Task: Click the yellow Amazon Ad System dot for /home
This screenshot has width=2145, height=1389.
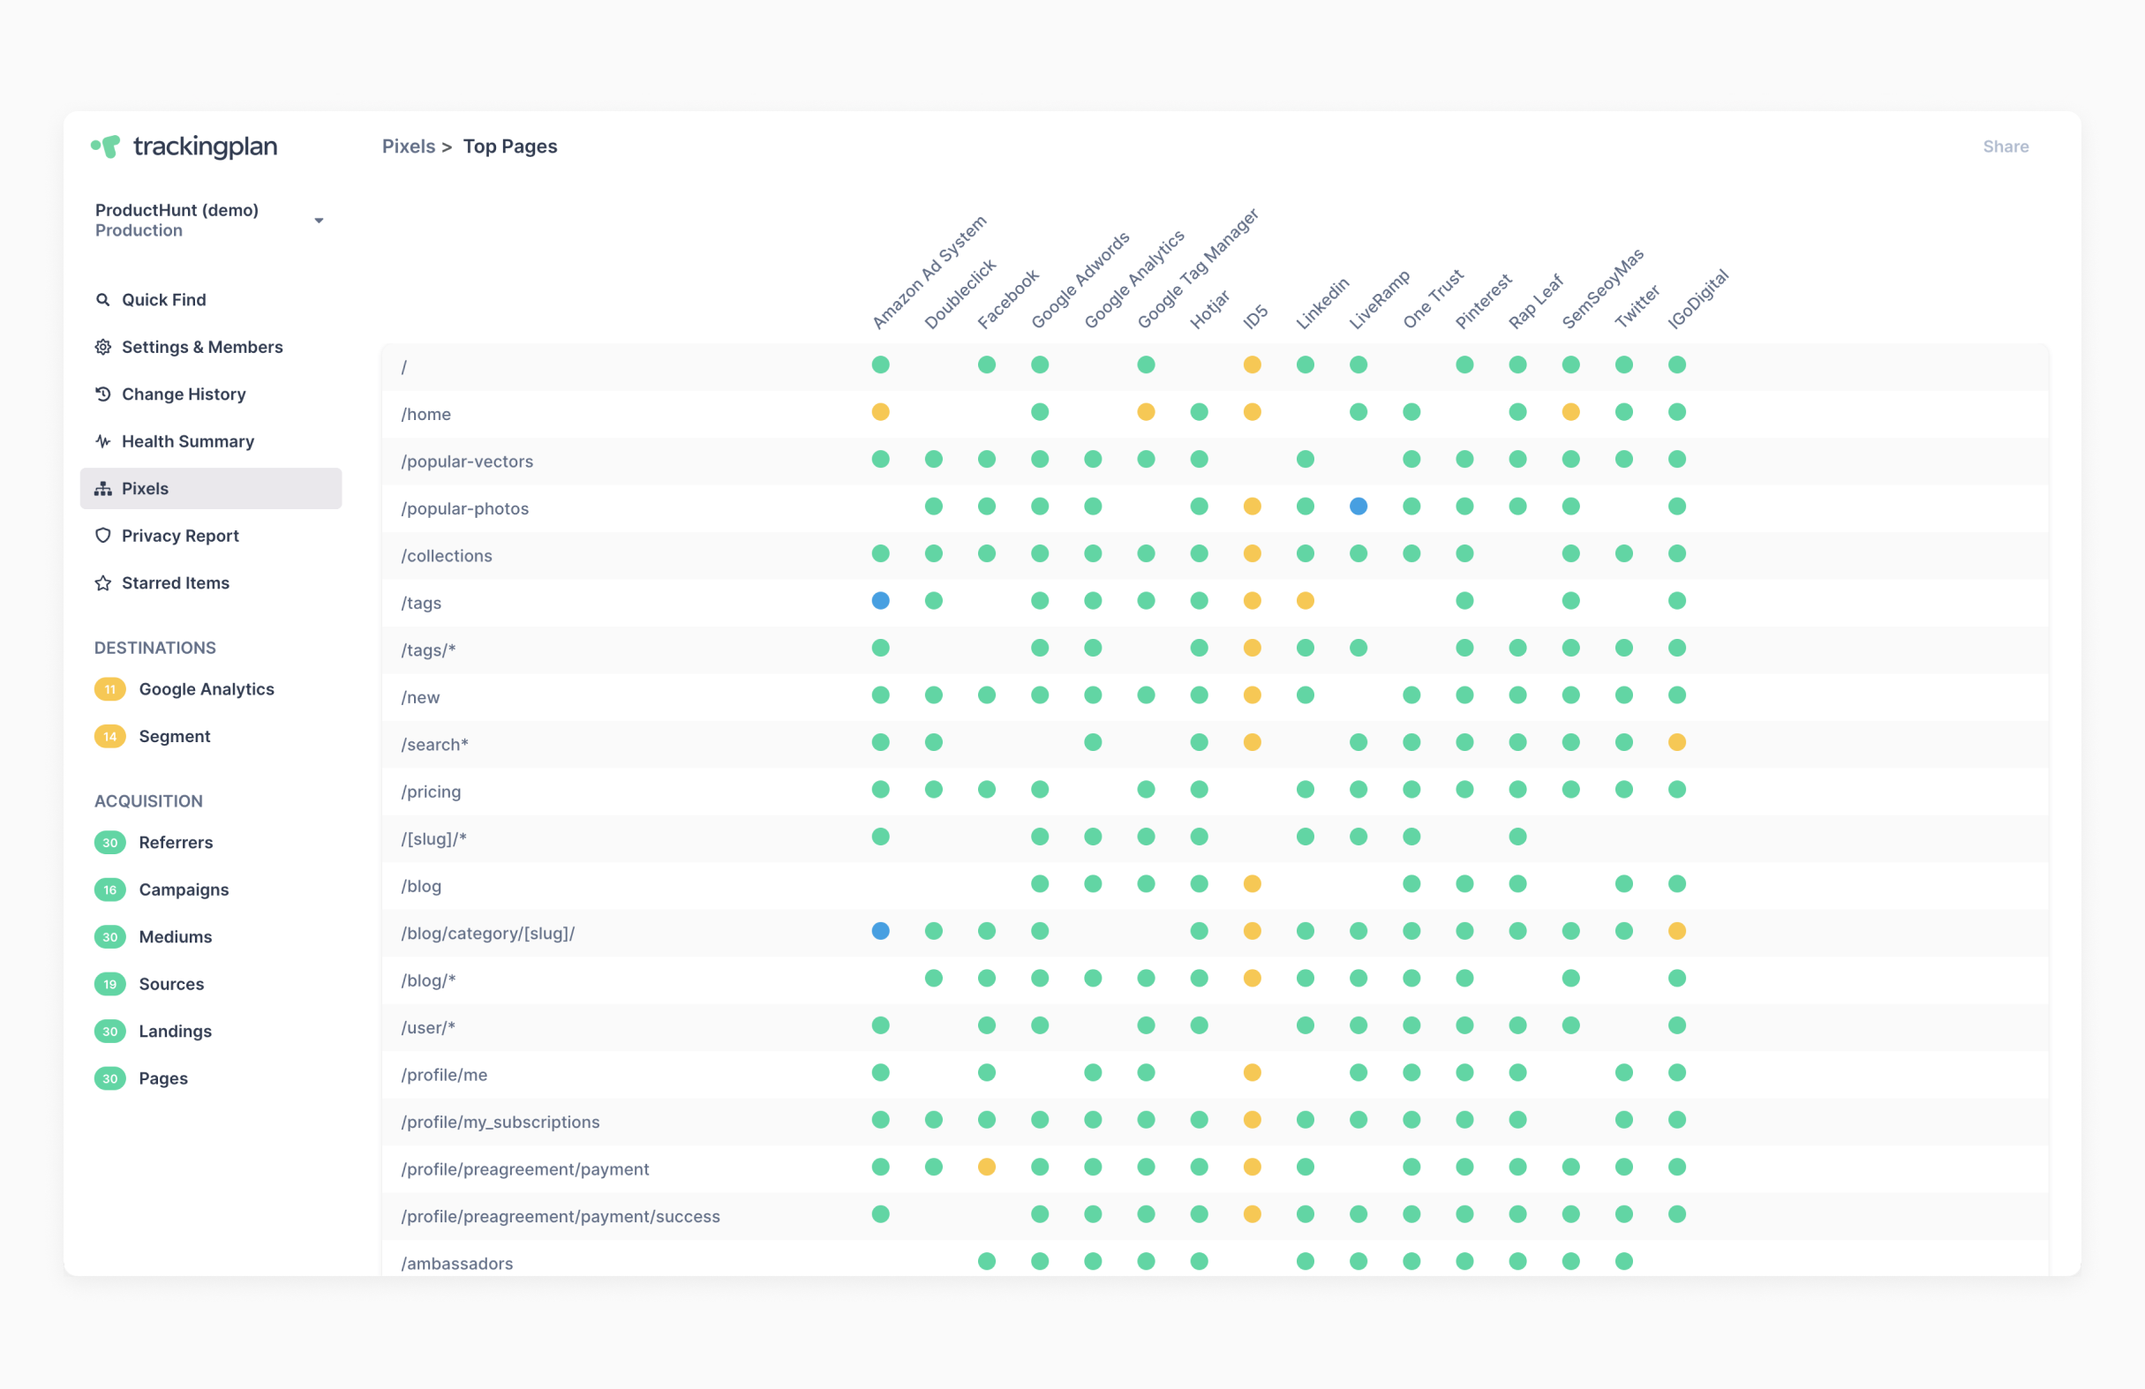Action: 881,411
